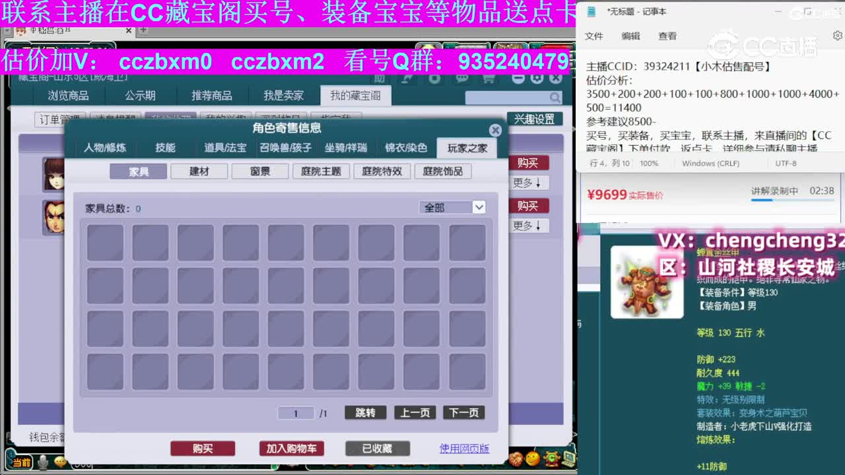Open the 编辑 menu in Notepad
Viewport: 845px width, 475px height.
pyautogui.click(x=630, y=36)
